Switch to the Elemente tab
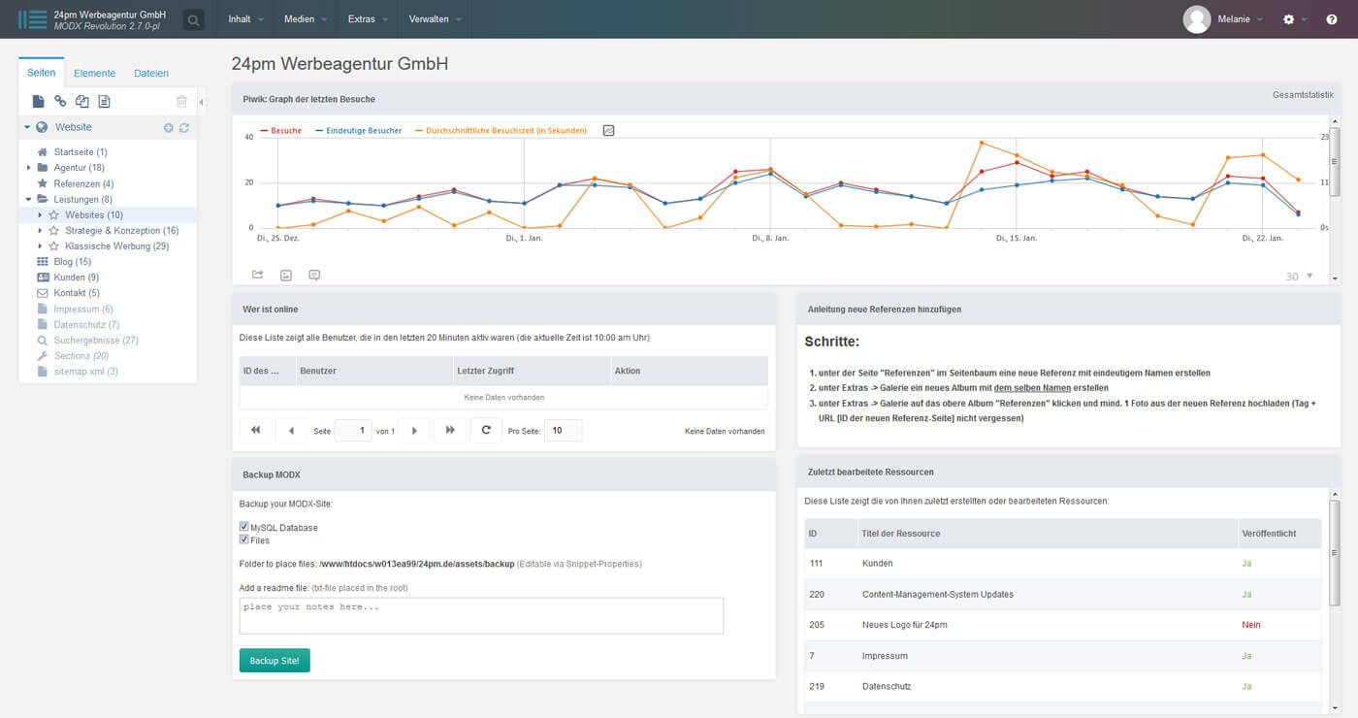The width and height of the screenshot is (1358, 718). coord(94,73)
